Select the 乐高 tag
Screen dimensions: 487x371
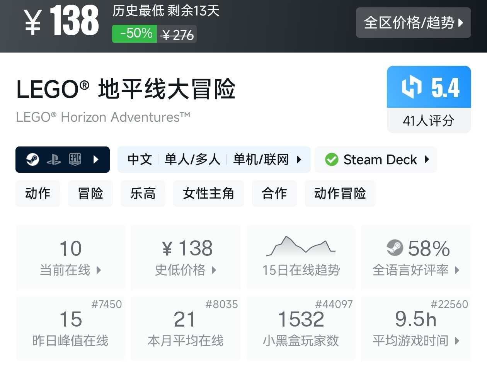click(143, 193)
